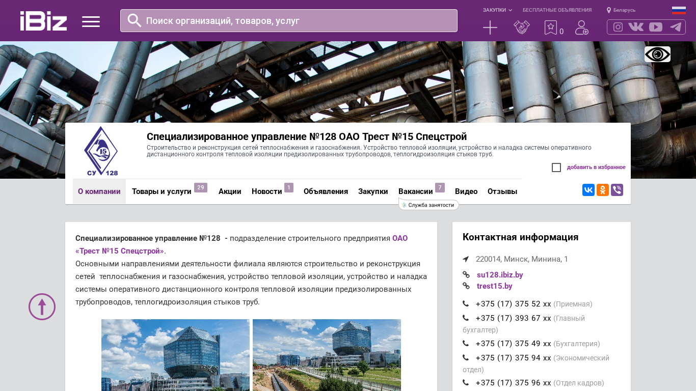Share the page via Viber
Viewport: 696px width, 391px height.
tap(617, 190)
